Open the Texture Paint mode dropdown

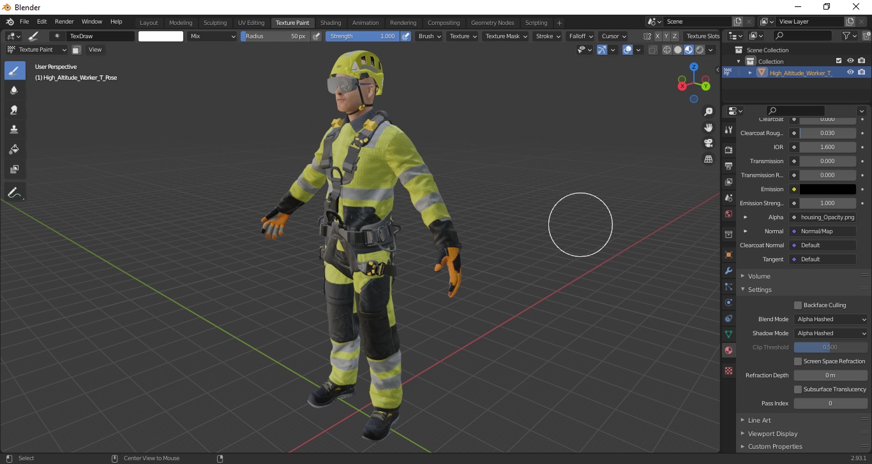(x=36, y=50)
